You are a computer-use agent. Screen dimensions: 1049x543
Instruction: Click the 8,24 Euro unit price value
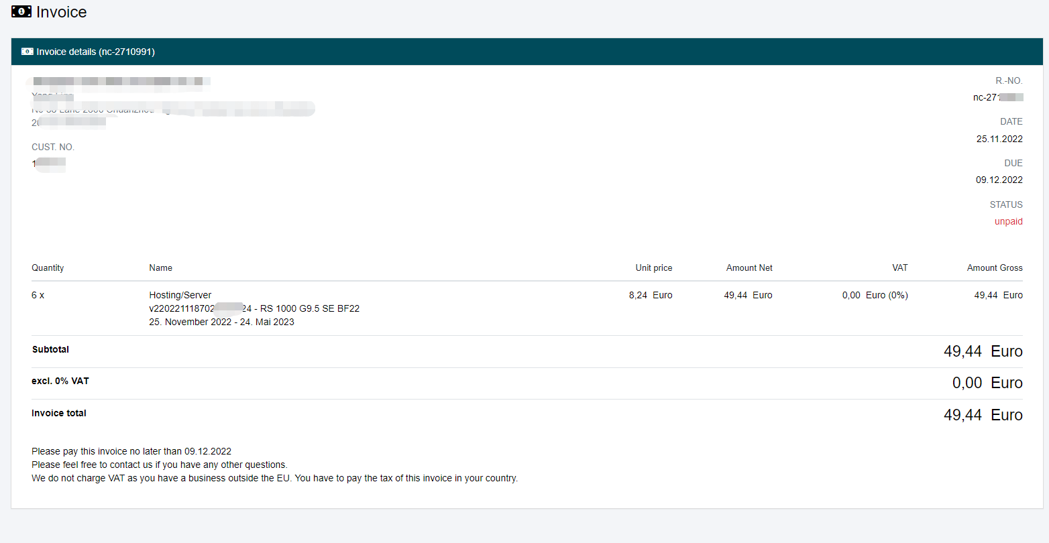coord(650,295)
